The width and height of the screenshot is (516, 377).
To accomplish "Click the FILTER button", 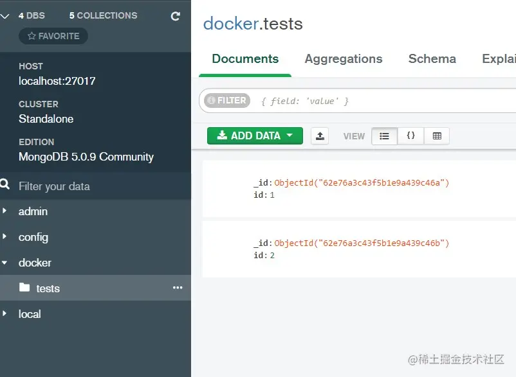I will (226, 101).
